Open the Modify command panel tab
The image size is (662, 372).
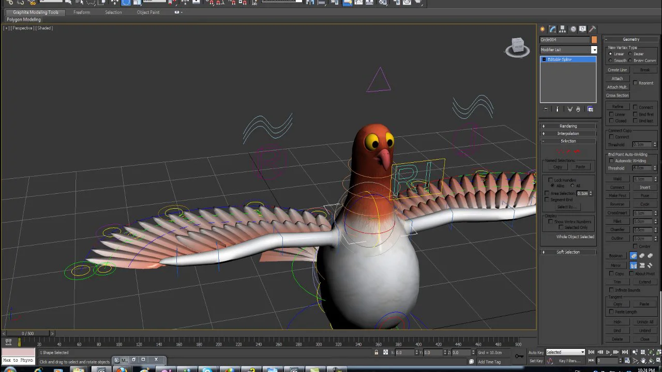pyautogui.click(x=552, y=29)
